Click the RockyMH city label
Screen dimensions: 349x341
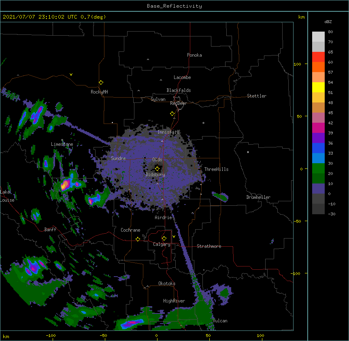[99, 92]
